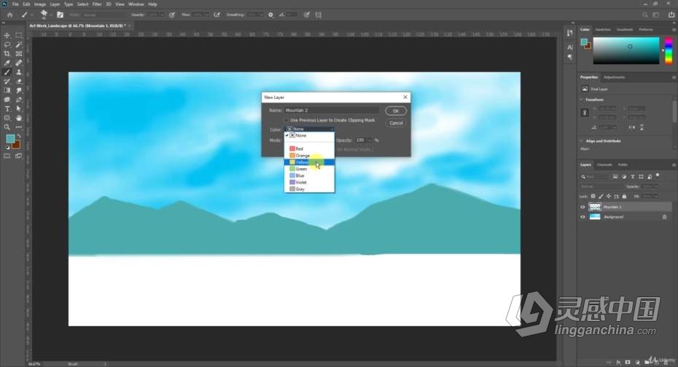The height and width of the screenshot is (367, 678).
Task: Open the Flow dropdown in options bar
Action: coord(206,15)
